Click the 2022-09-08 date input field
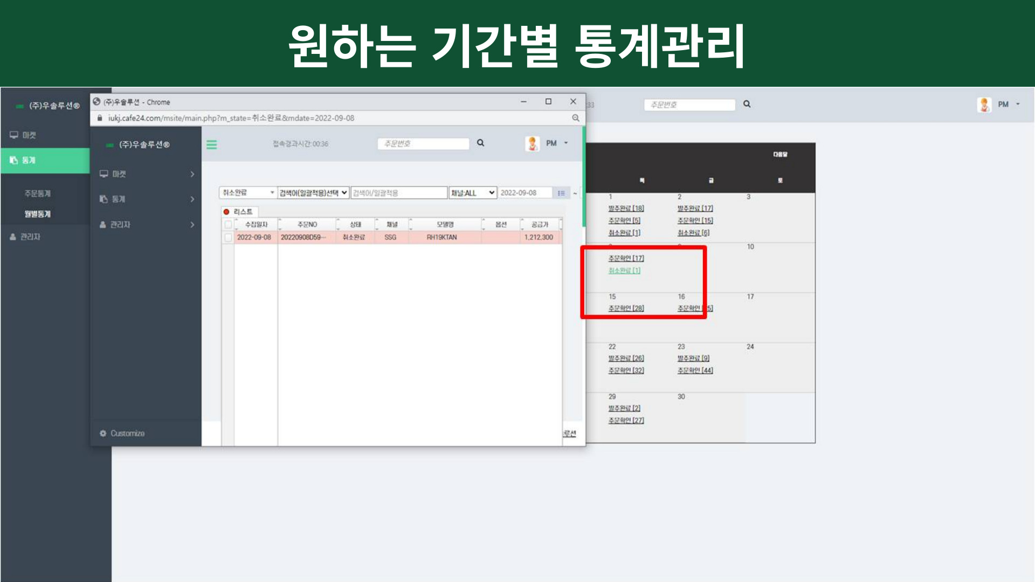 tap(525, 192)
